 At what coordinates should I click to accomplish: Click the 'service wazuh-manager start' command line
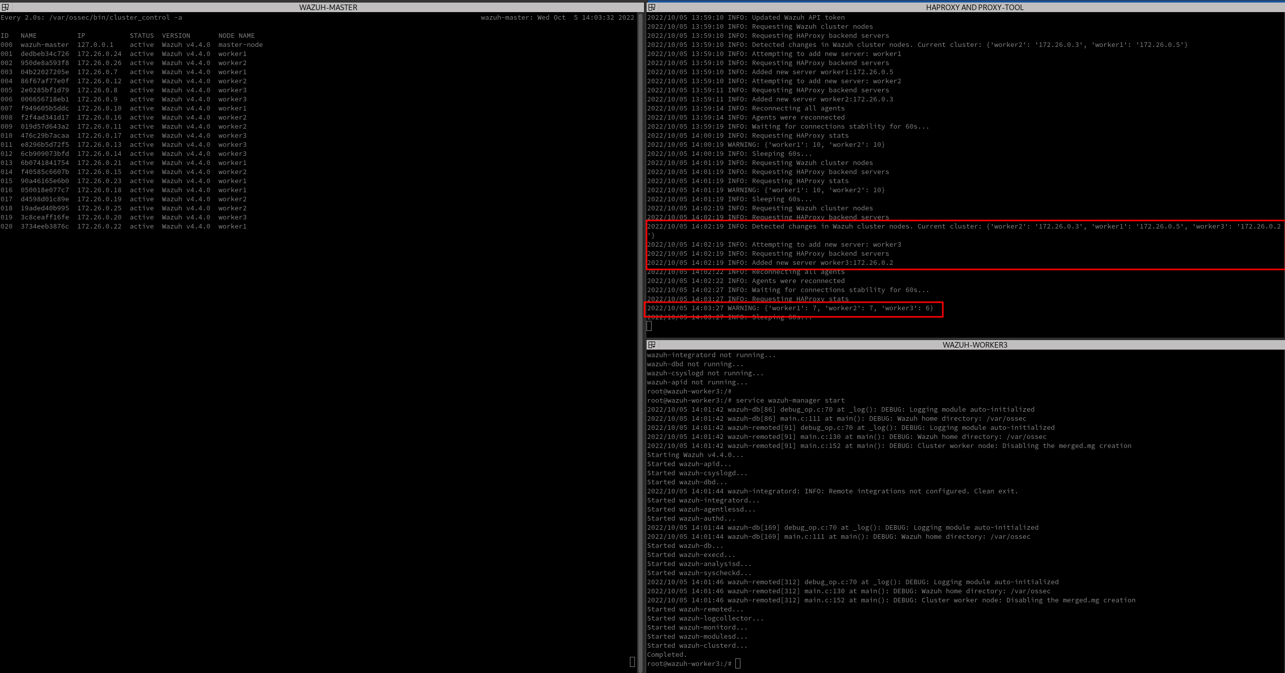[790, 400]
